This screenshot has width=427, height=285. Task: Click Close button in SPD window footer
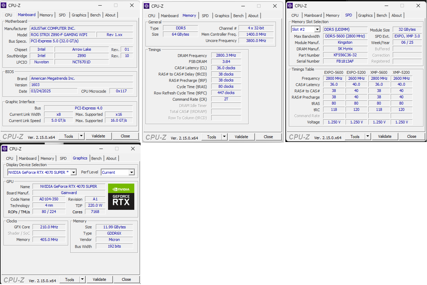412,136
